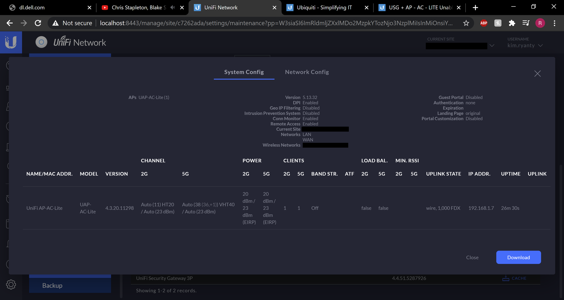
Task: Close the System Config dialog with X
Action: coord(537,74)
